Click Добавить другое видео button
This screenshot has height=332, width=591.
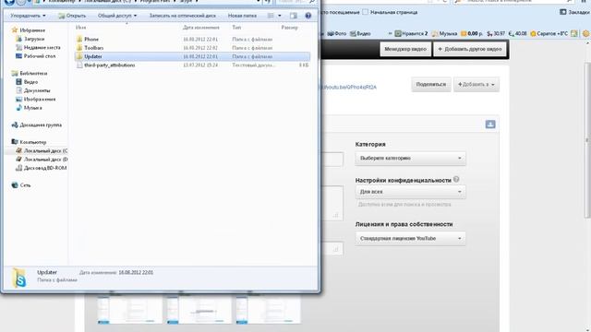point(470,49)
